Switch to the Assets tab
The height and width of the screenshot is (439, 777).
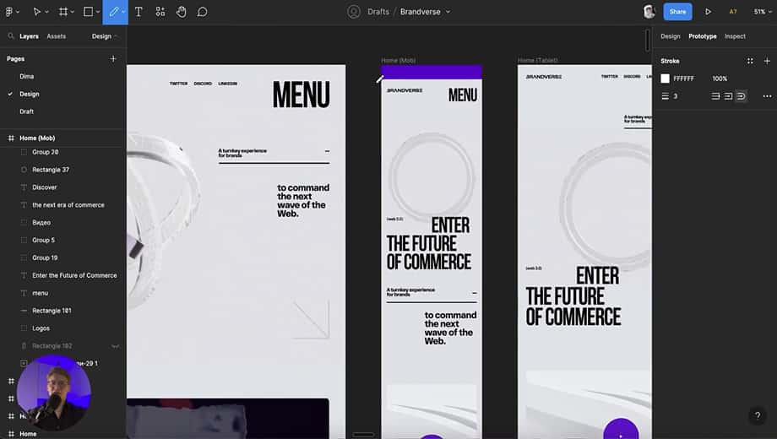pos(56,36)
